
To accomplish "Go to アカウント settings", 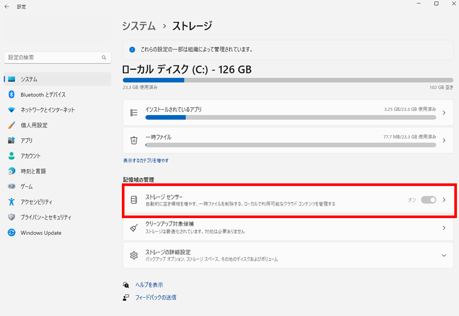I will [58, 156].
